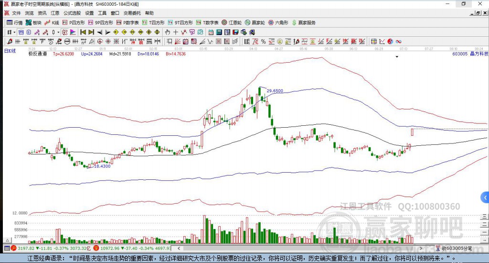The image size is (489, 263).
Task: Click the hand pan tool icon
Action: point(167,32)
